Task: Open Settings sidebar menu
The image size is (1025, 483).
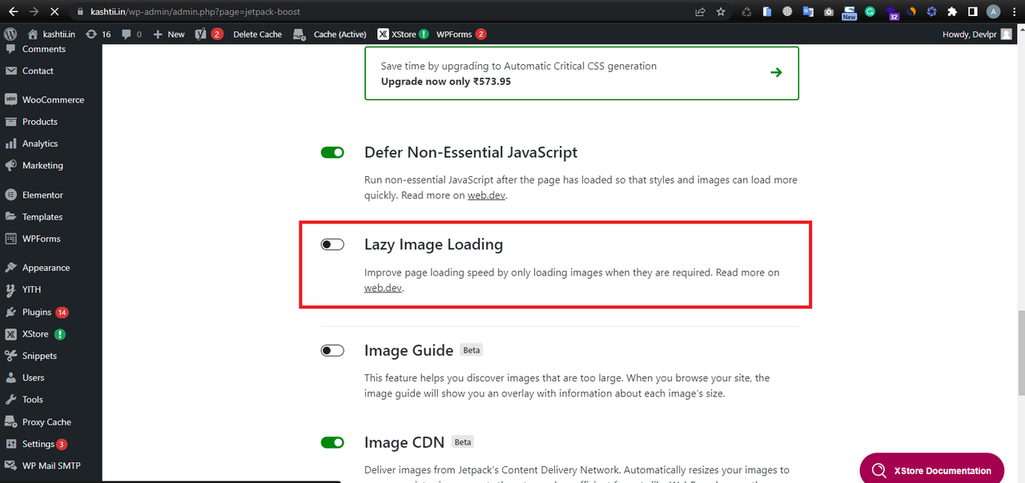Action: click(x=50, y=444)
